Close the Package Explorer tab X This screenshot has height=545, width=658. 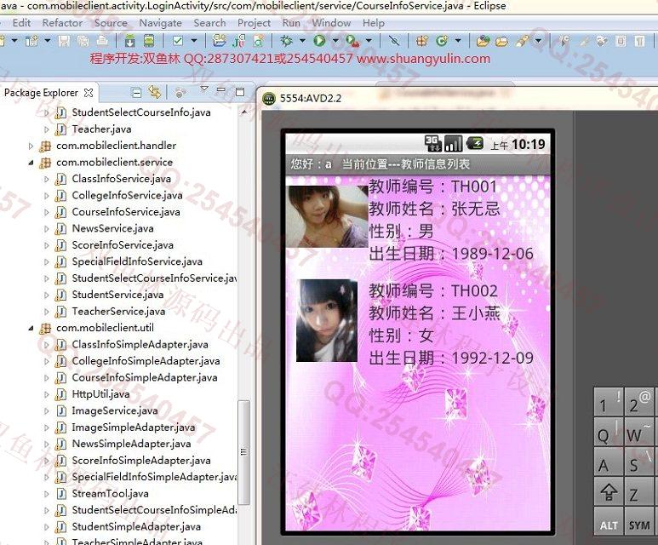click(89, 92)
